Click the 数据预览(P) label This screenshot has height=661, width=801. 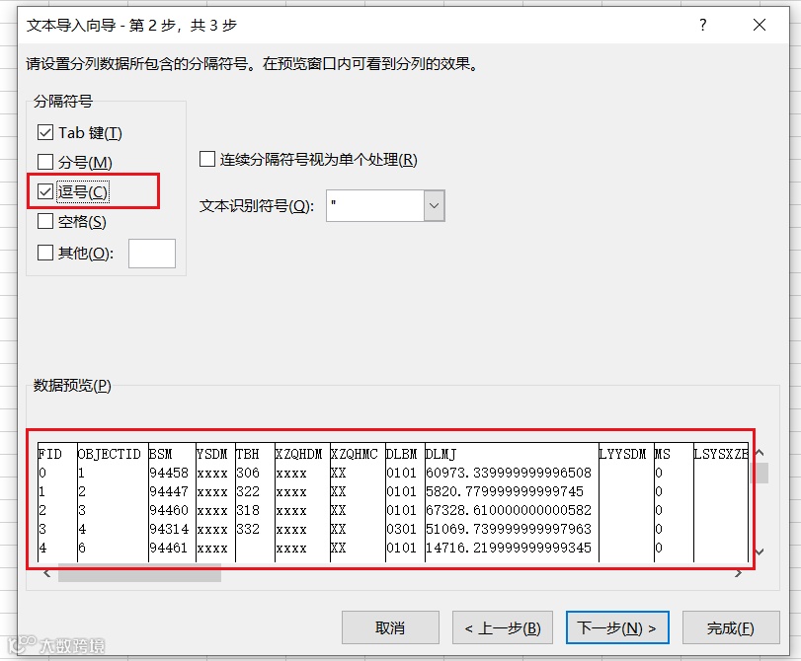pos(72,386)
